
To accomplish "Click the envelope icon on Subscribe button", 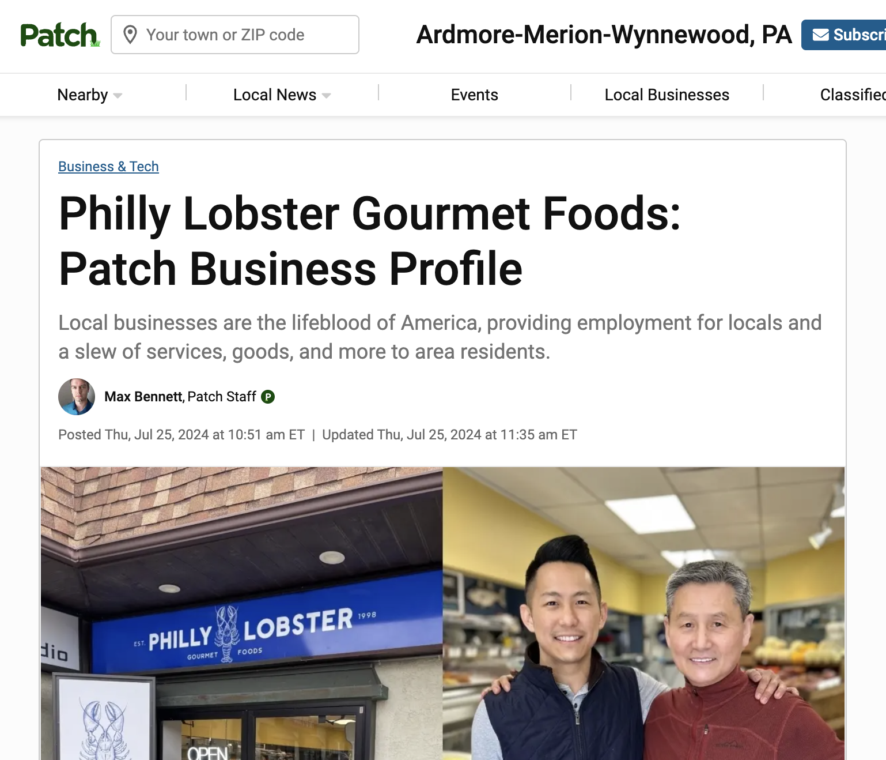I will pos(820,35).
